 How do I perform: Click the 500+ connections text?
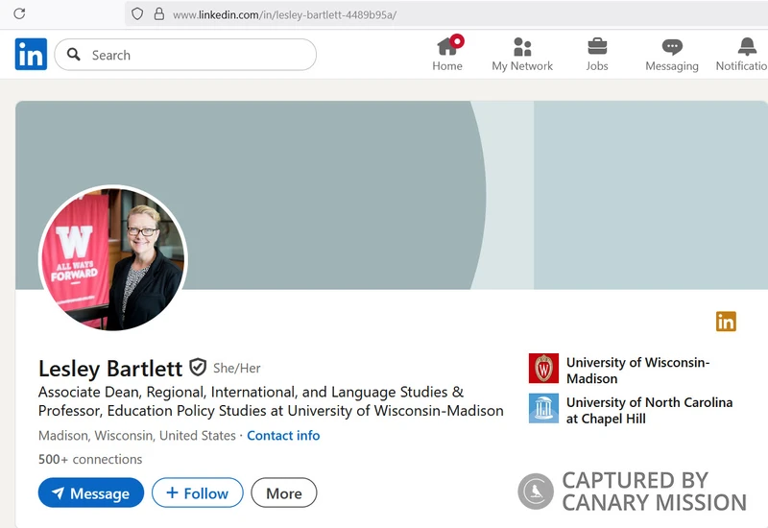click(90, 459)
